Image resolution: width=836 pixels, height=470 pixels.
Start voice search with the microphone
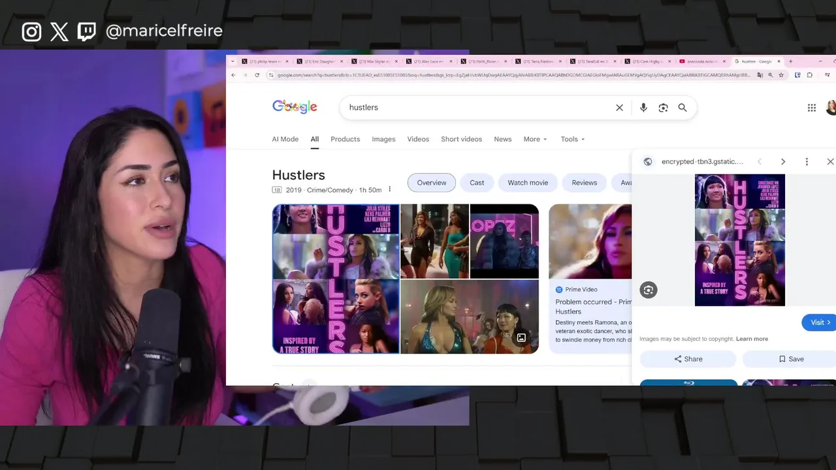[x=643, y=108]
